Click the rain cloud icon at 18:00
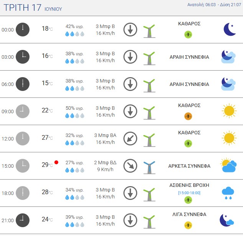The height and width of the screenshot is (236, 243). (228, 193)
